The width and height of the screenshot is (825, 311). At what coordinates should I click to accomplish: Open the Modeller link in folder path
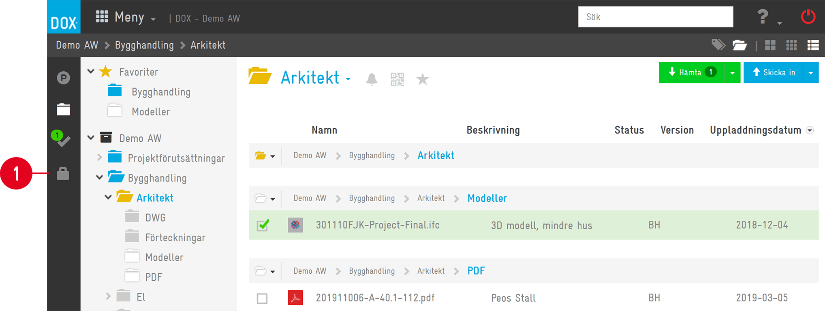pos(487,198)
